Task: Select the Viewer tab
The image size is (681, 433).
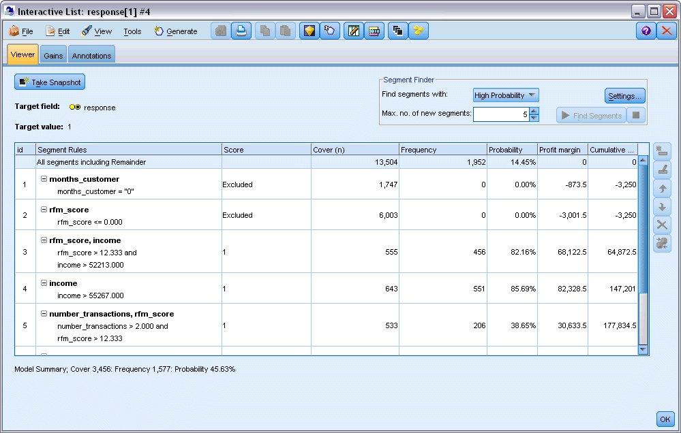Action: (22, 54)
